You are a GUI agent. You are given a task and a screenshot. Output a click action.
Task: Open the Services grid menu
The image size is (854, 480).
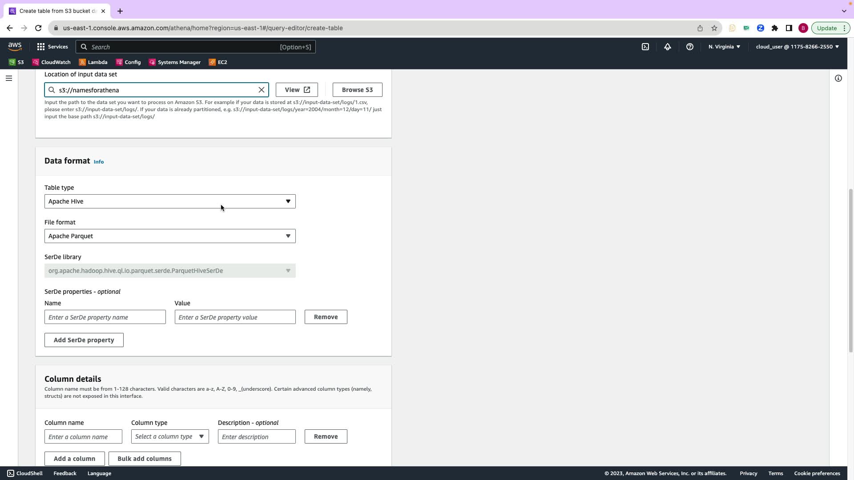pyautogui.click(x=52, y=47)
